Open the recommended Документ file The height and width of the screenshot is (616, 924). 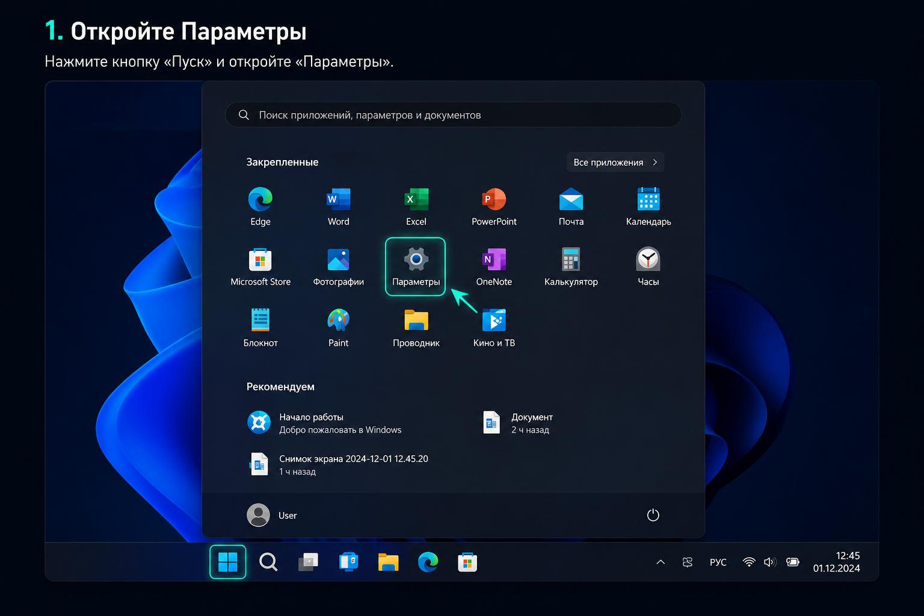[x=519, y=423]
